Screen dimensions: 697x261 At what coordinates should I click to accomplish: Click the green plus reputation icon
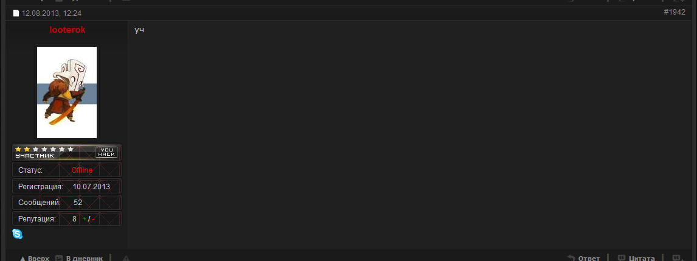point(84,219)
